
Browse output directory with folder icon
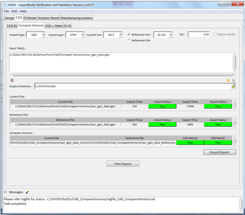[233, 86]
